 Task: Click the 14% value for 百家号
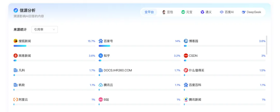click(x=178, y=41)
